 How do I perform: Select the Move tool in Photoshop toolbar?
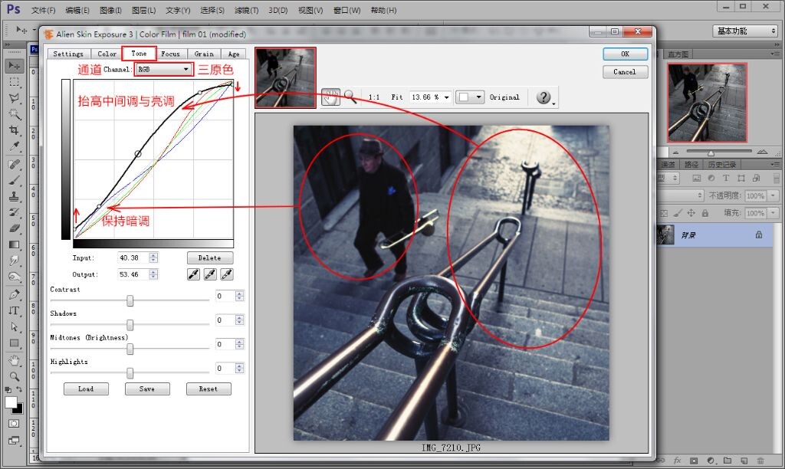14,66
